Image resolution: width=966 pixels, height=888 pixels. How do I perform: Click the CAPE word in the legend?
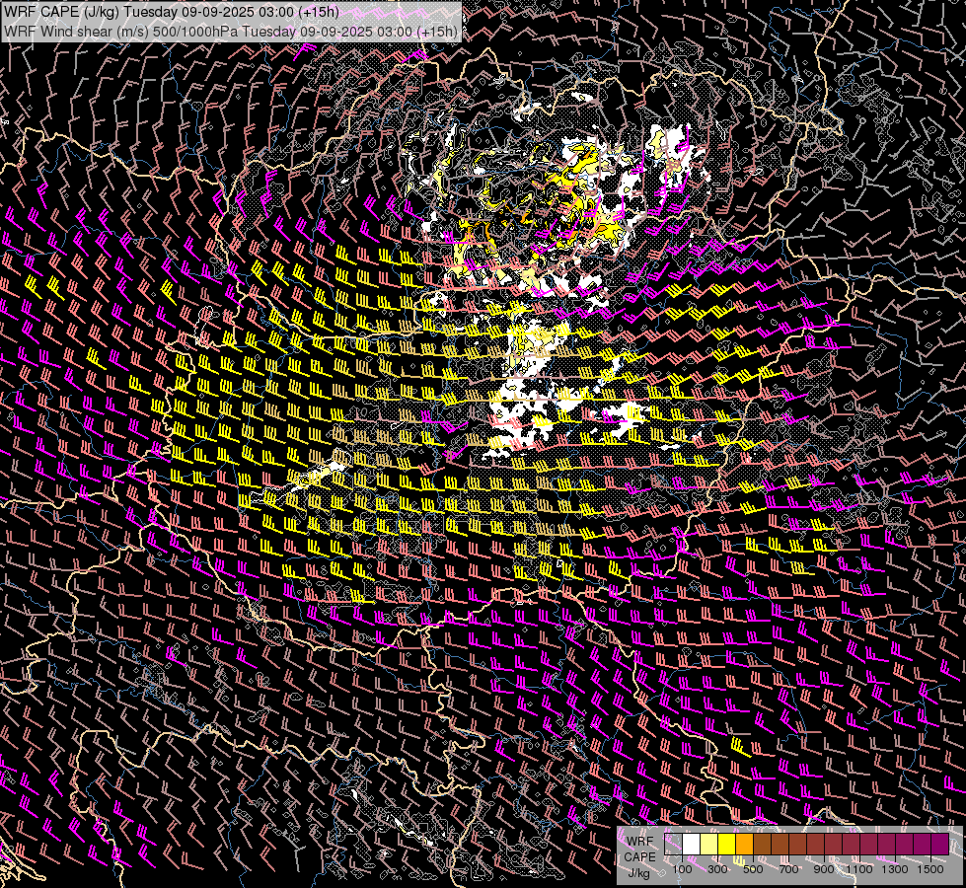point(639,857)
